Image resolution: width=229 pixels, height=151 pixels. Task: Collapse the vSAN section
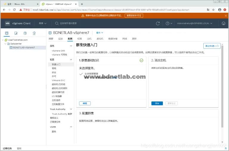click(x=71, y=127)
